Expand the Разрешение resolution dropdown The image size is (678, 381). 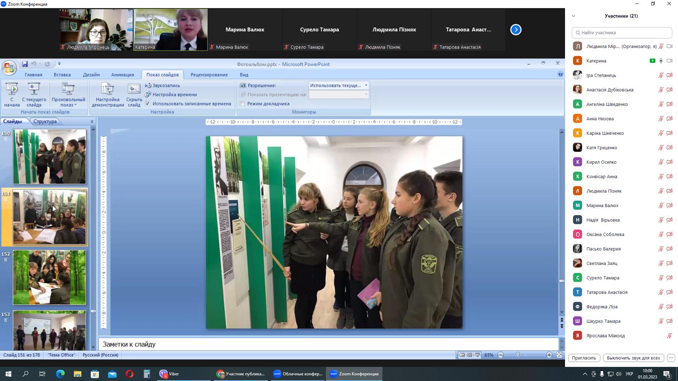366,85
